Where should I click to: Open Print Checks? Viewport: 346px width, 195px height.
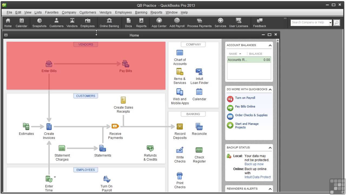coord(180,176)
